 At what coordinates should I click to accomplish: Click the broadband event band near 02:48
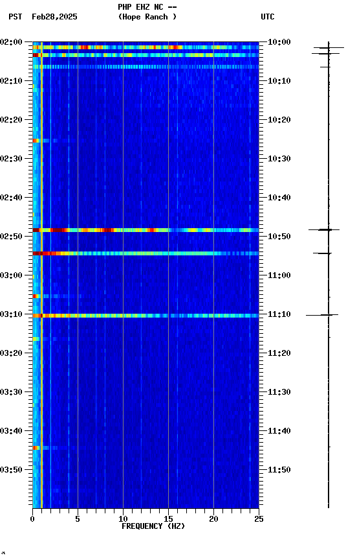[x=146, y=230]
